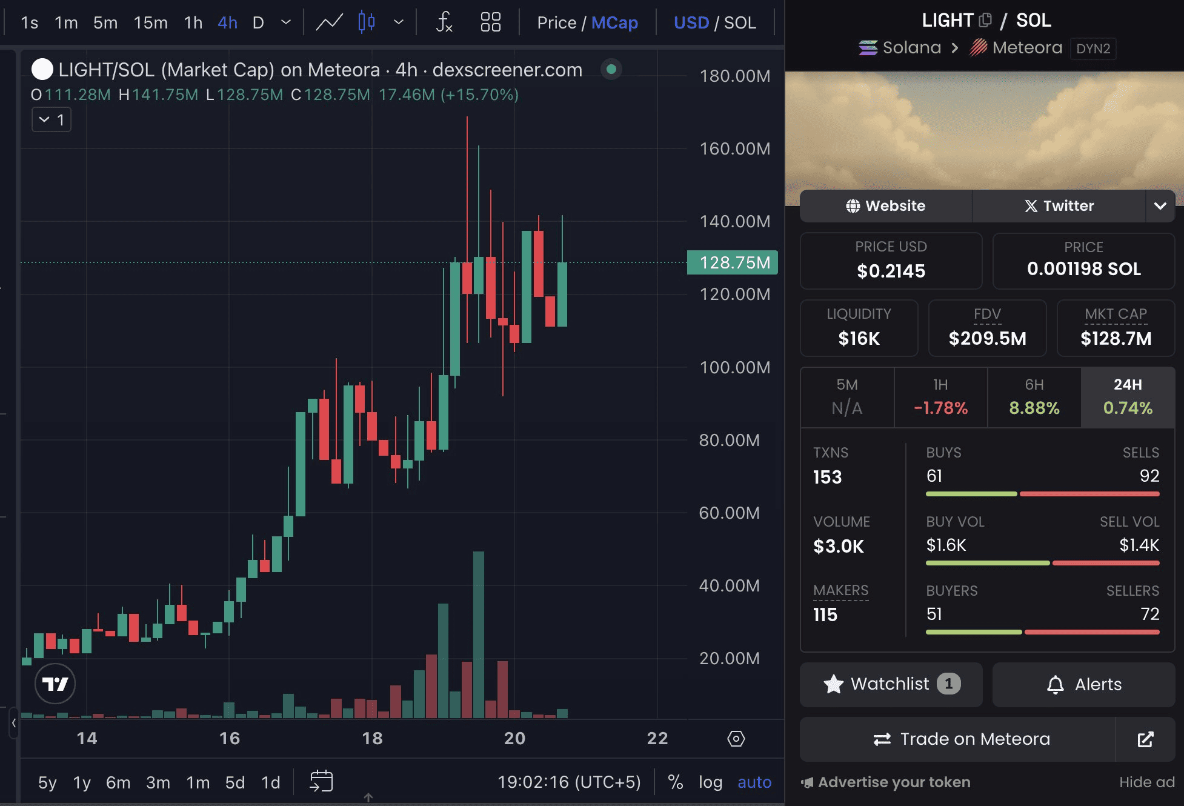Toggle percent scale on the chart
The height and width of the screenshot is (806, 1184).
tap(675, 782)
